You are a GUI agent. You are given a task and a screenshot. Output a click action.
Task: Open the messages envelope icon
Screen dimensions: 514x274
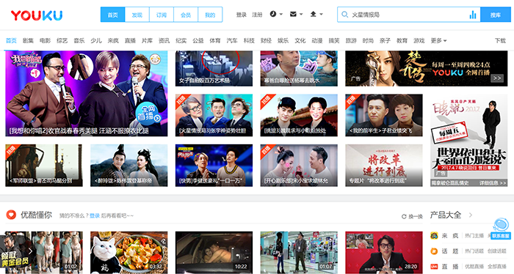(293, 14)
